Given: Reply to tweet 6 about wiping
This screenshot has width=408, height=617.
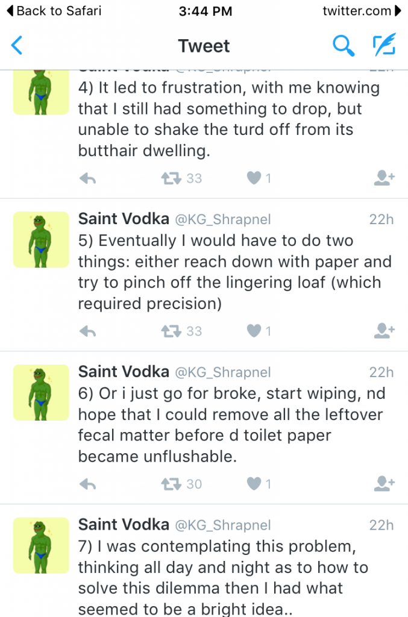Looking at the screenshot, I should tap(88, 484).
